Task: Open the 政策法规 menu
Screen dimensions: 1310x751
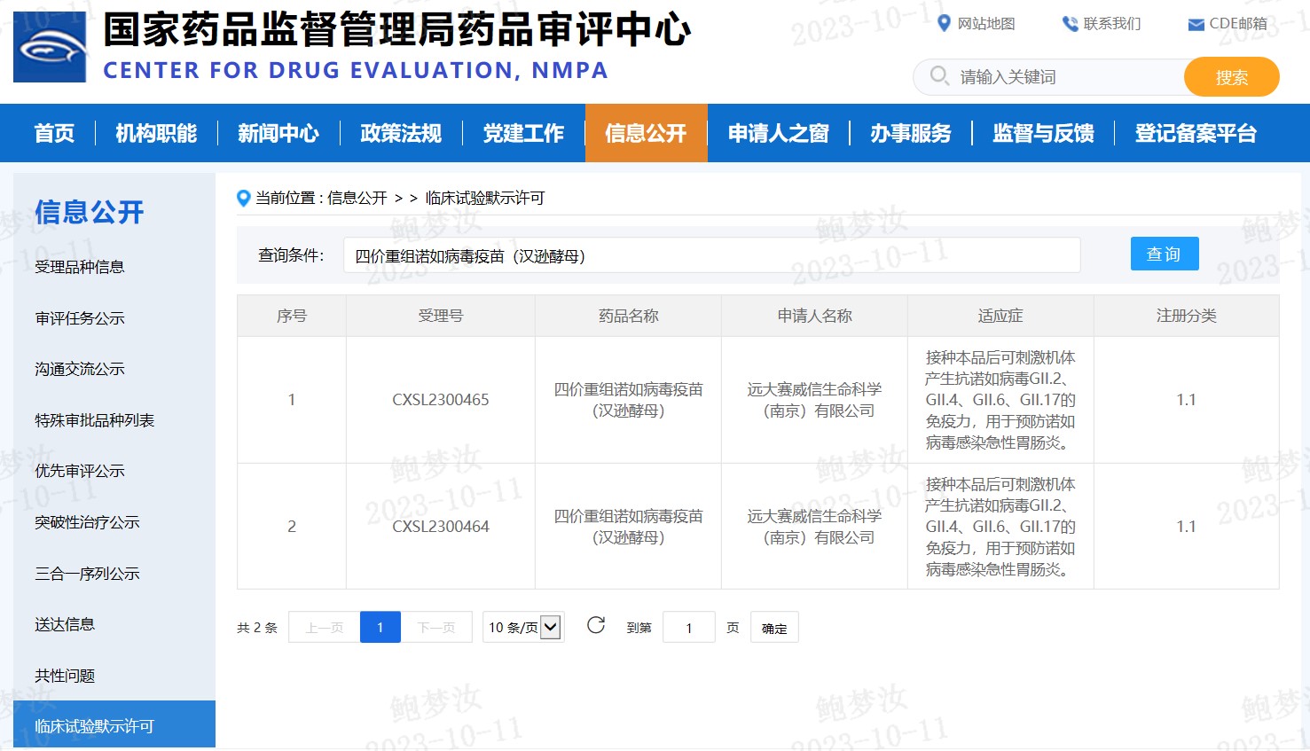Action: 401,133
